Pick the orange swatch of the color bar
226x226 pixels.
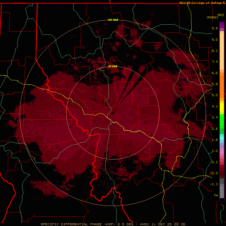click(222, 86)
